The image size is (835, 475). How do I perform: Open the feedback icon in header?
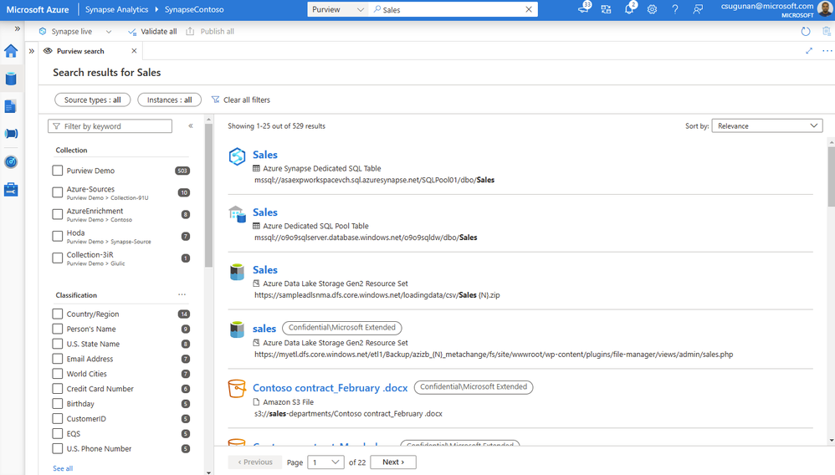click(x=698, y=9)
